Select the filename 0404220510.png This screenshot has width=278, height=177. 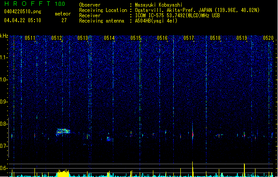23,12
